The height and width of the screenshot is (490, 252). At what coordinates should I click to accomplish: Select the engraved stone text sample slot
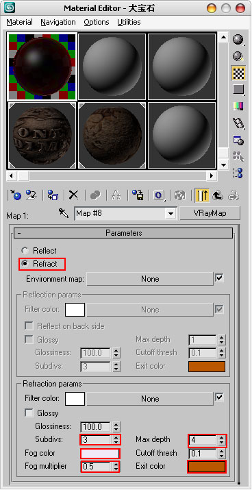pos(42,136)
